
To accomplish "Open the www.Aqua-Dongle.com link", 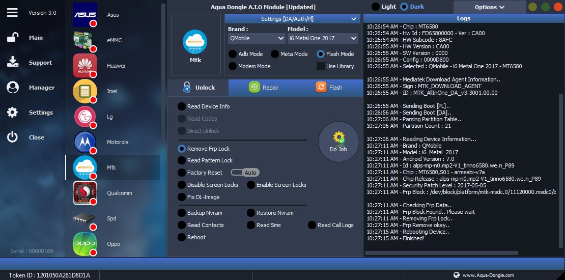I will click(x=488, y=275).
